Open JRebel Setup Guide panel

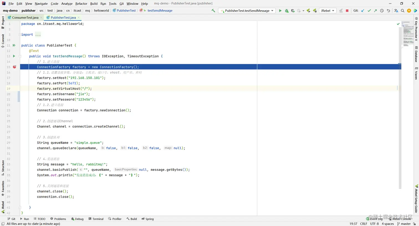coord(416,199)
